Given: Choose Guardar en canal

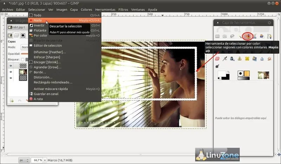Looking at the screenshot, I should pyautogui.click(x=65, y=94).
